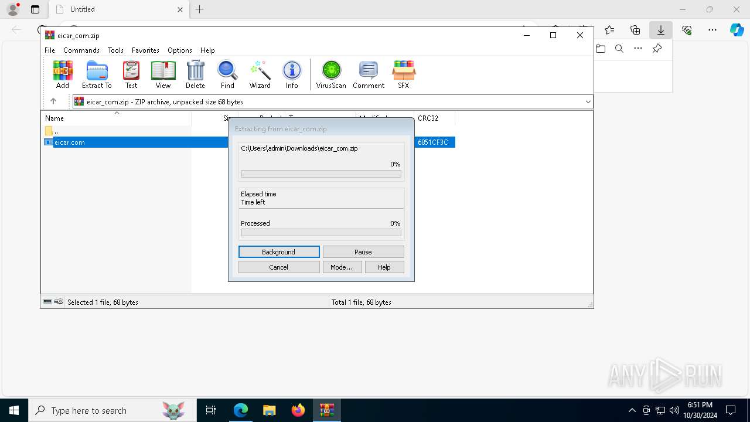750x422 pixels.
Task: Open Edge browser essentials heart icon
Action: 687,30
